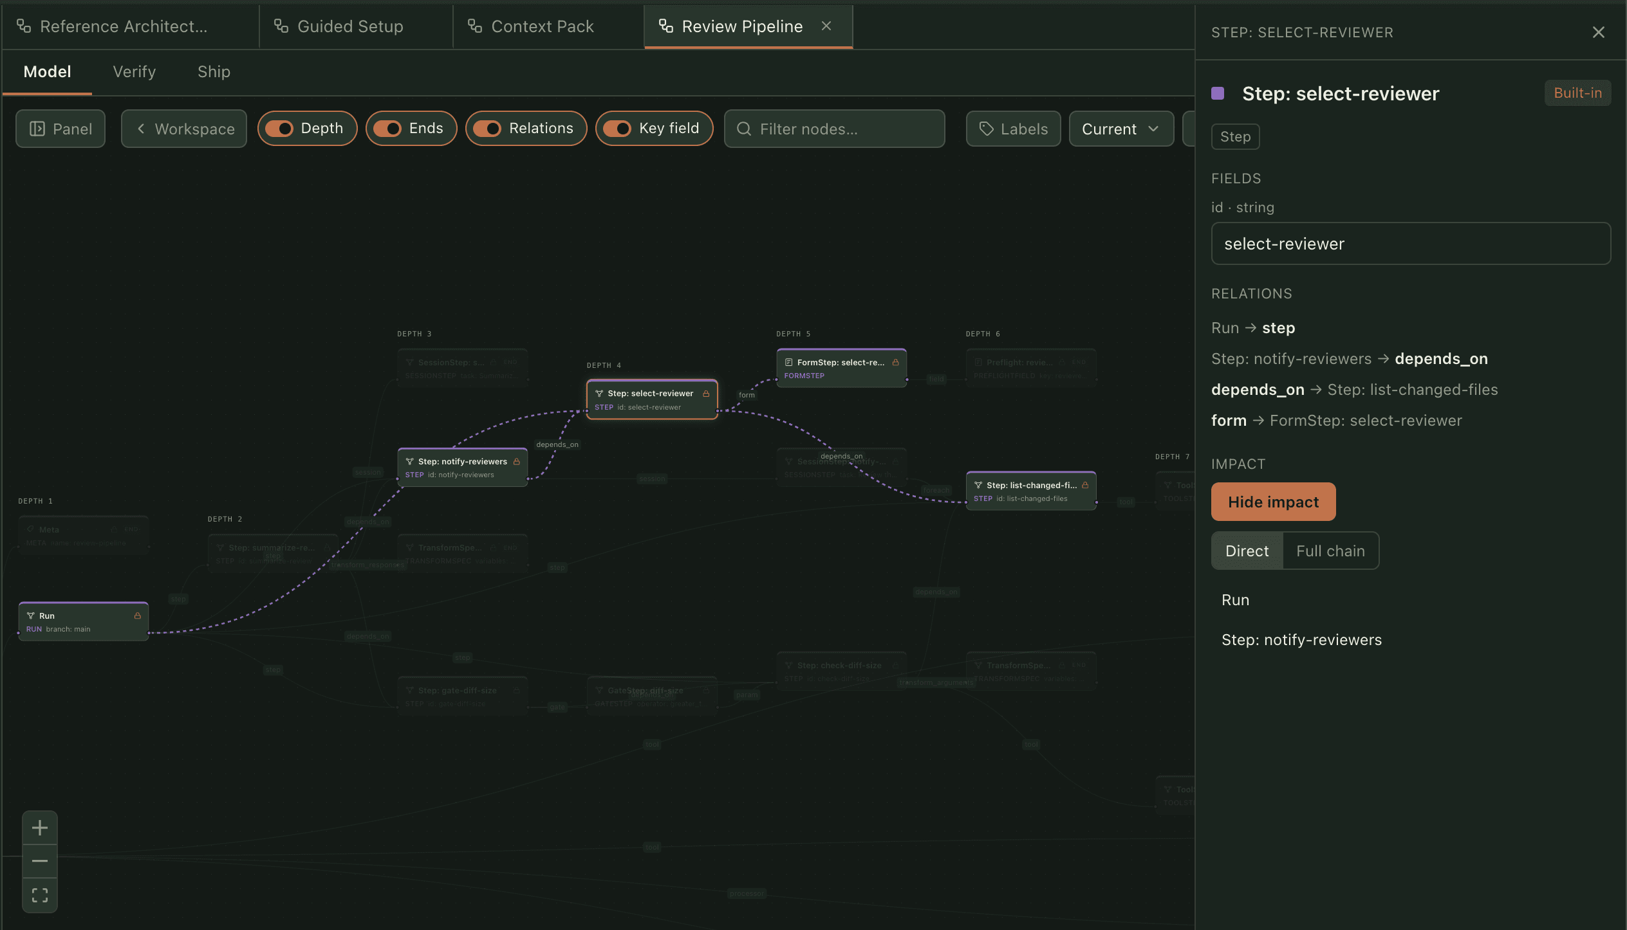Toggle the Ends switch
The image size is (1627, 930).
point(387,129)
